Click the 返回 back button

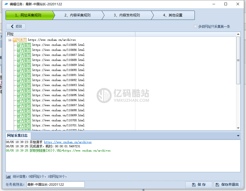point(16,26)
